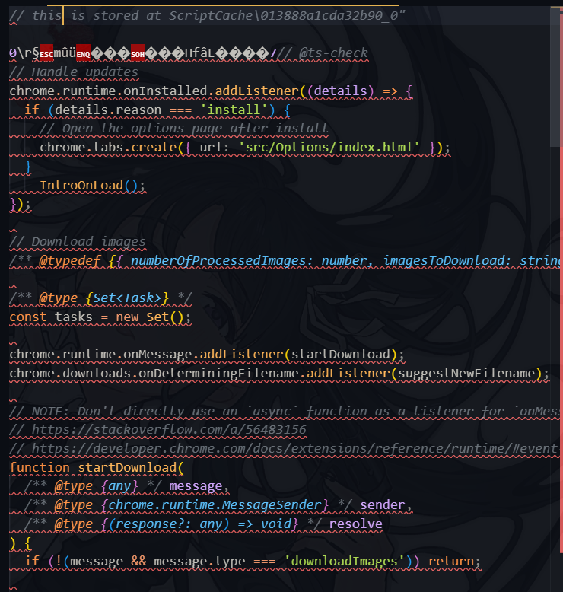The width and height of the screenshot is (563, 592).
Task: Click the suggestNewFilename argument
Action: pyautogui.click(x=469, y=374)
